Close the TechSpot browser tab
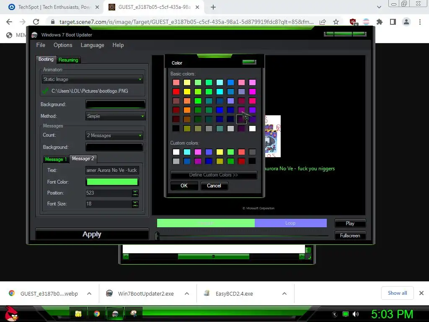 tap(97, 8)
